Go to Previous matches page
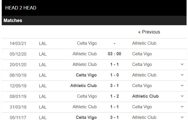The height and width of the screenshot is (120, 188). 149,32
